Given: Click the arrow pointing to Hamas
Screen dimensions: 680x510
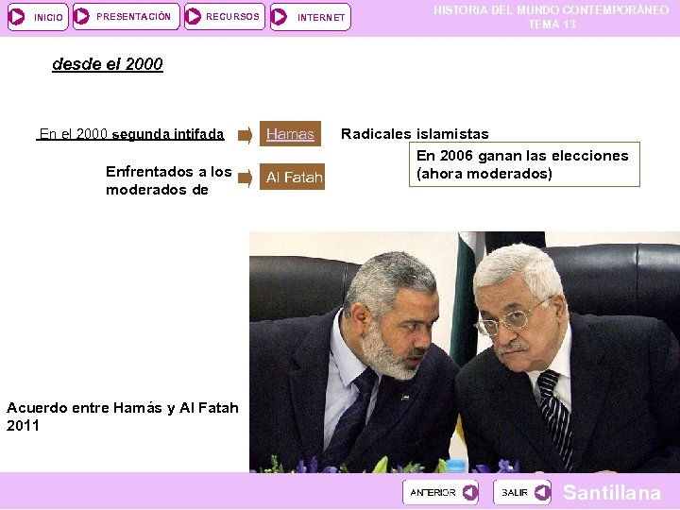Looking at the screenshot, I should [x=245, y=135].
